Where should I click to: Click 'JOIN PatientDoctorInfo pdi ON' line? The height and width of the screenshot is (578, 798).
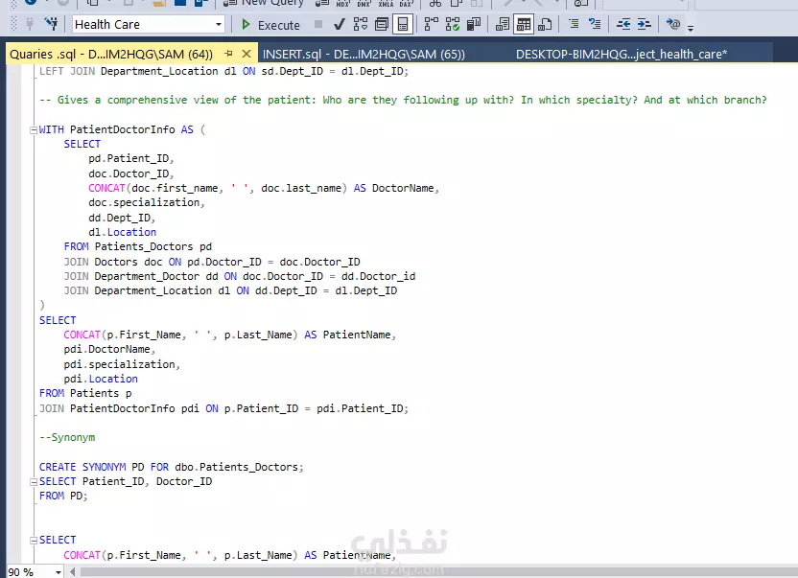223,408
